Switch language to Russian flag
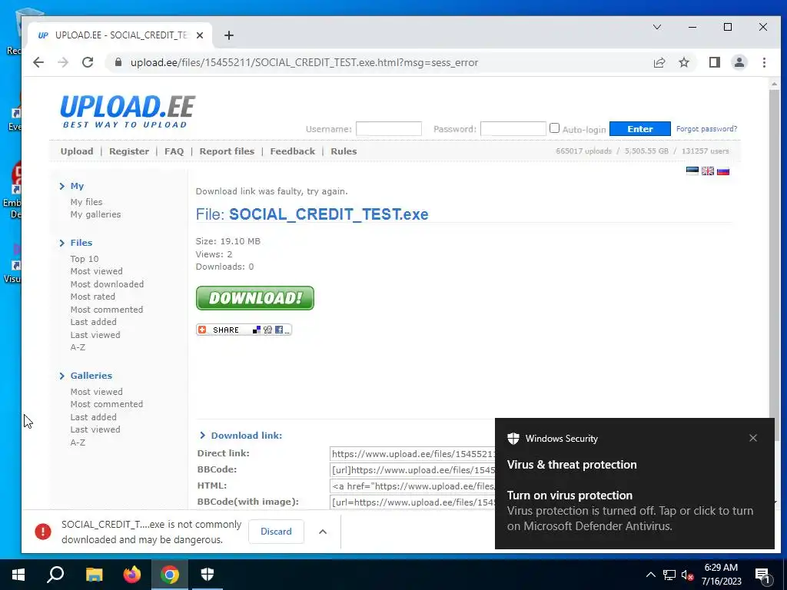 (x=722, y=171)
